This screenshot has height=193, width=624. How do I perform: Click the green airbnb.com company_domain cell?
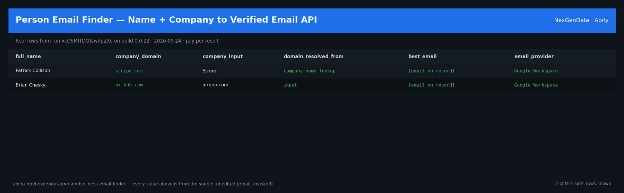[129, 85]
